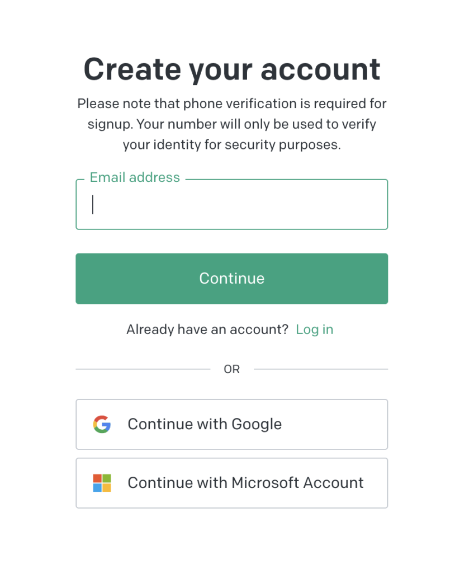Choose "Continue with Google" sign-up option
This screenshot has width=455, height=573.
pyautogui.click(x=231, y=425)
